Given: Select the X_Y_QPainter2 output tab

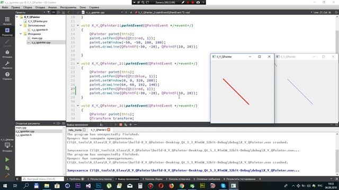Looking at the screenshot, I should 101,130.
